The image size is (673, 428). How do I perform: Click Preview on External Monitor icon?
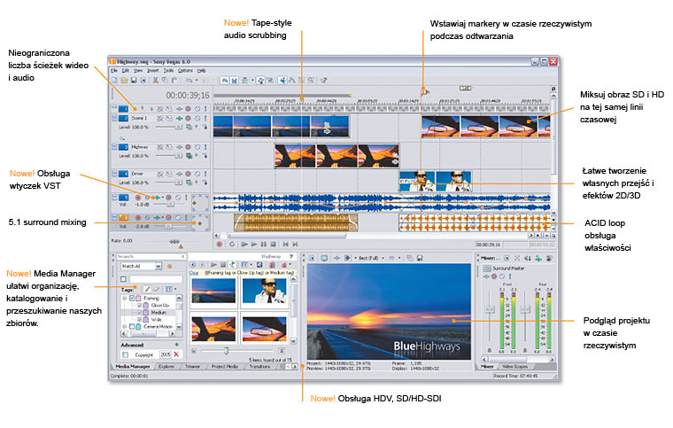coord(324,258)
